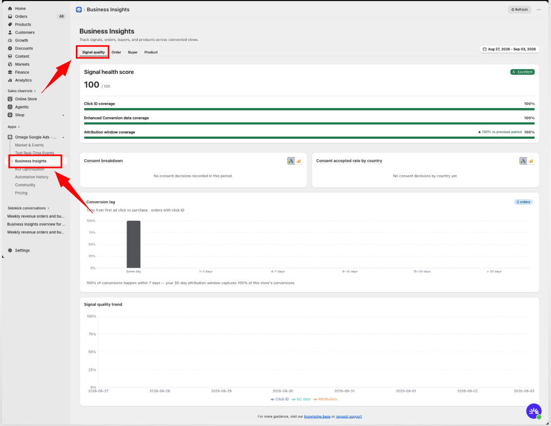The image size is (551, 426).
Task: Open the Analytics bar chart icon
Action: [10, 80]
